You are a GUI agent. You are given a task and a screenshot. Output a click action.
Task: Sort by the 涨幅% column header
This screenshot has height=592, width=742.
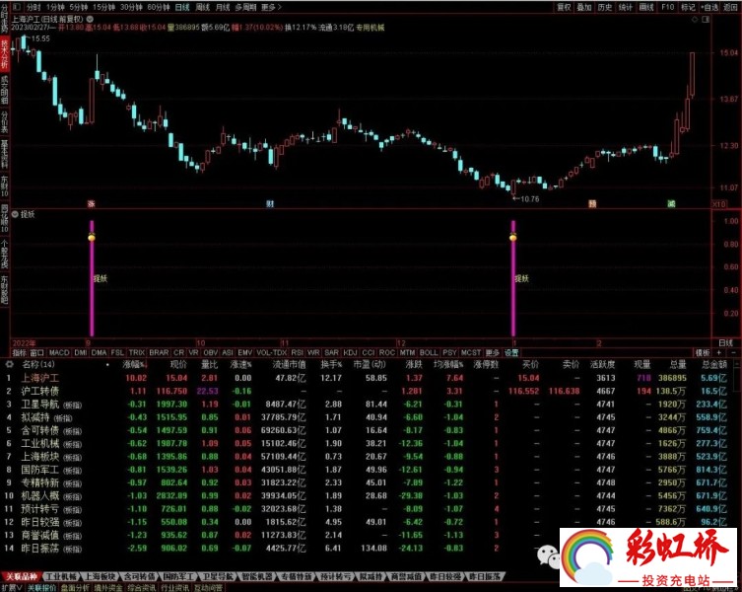click(135, 364)
